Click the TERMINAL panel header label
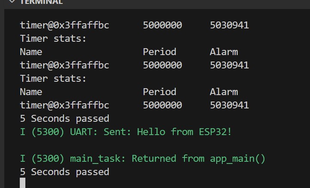The image size is (310, 188). 41,2
